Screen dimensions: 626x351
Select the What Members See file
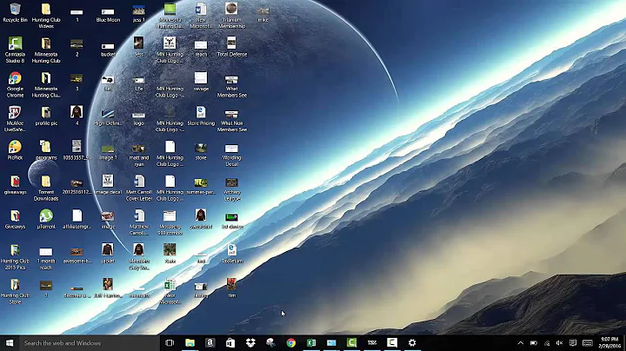coord(231,86)
